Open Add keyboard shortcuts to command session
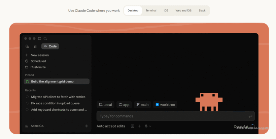Viewport: 276px width, 139px height. click(59, 110)
